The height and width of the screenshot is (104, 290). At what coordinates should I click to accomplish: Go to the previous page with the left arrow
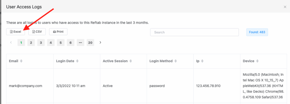11,43
